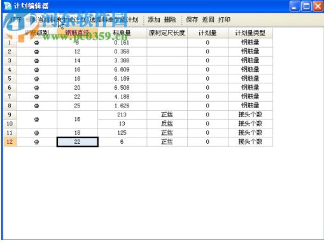Select highlighted row header 12
The width and height of the screenshot is (324, 243).
10,142
